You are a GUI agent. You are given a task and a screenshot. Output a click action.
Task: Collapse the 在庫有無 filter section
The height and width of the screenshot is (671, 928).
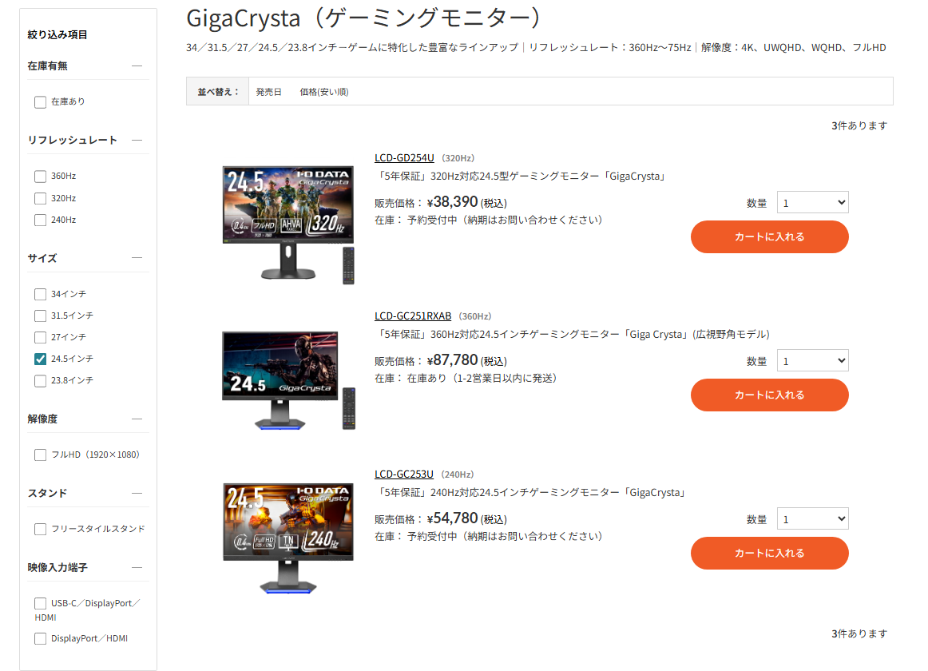tap(137, 66)
